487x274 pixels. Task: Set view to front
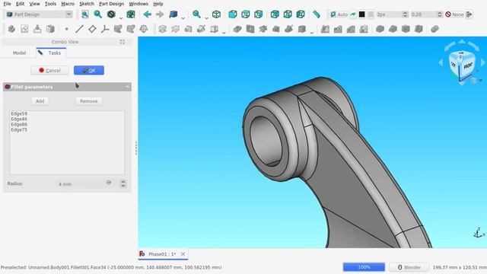click(233, 14)
